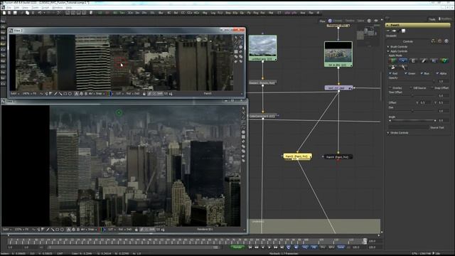
Task: Open the LUT dropdown in lower viewer toolbar
Action: (112, 230)
